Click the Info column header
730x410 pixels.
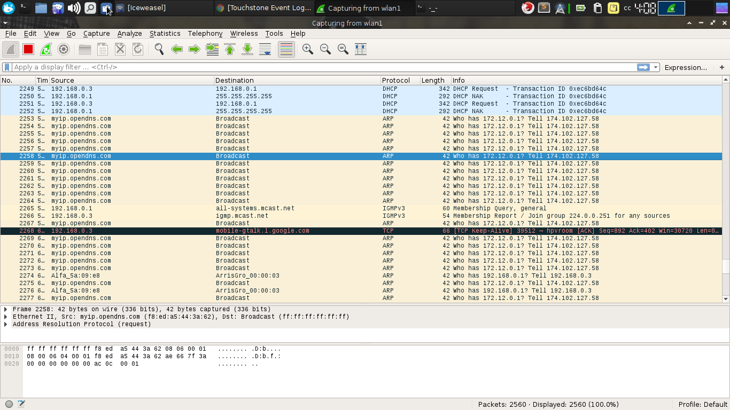click(x=586, y=80)
